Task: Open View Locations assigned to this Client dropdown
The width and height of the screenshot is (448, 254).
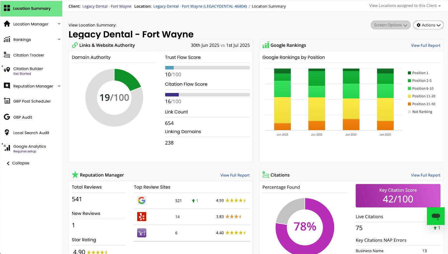Action: [405, 6]
